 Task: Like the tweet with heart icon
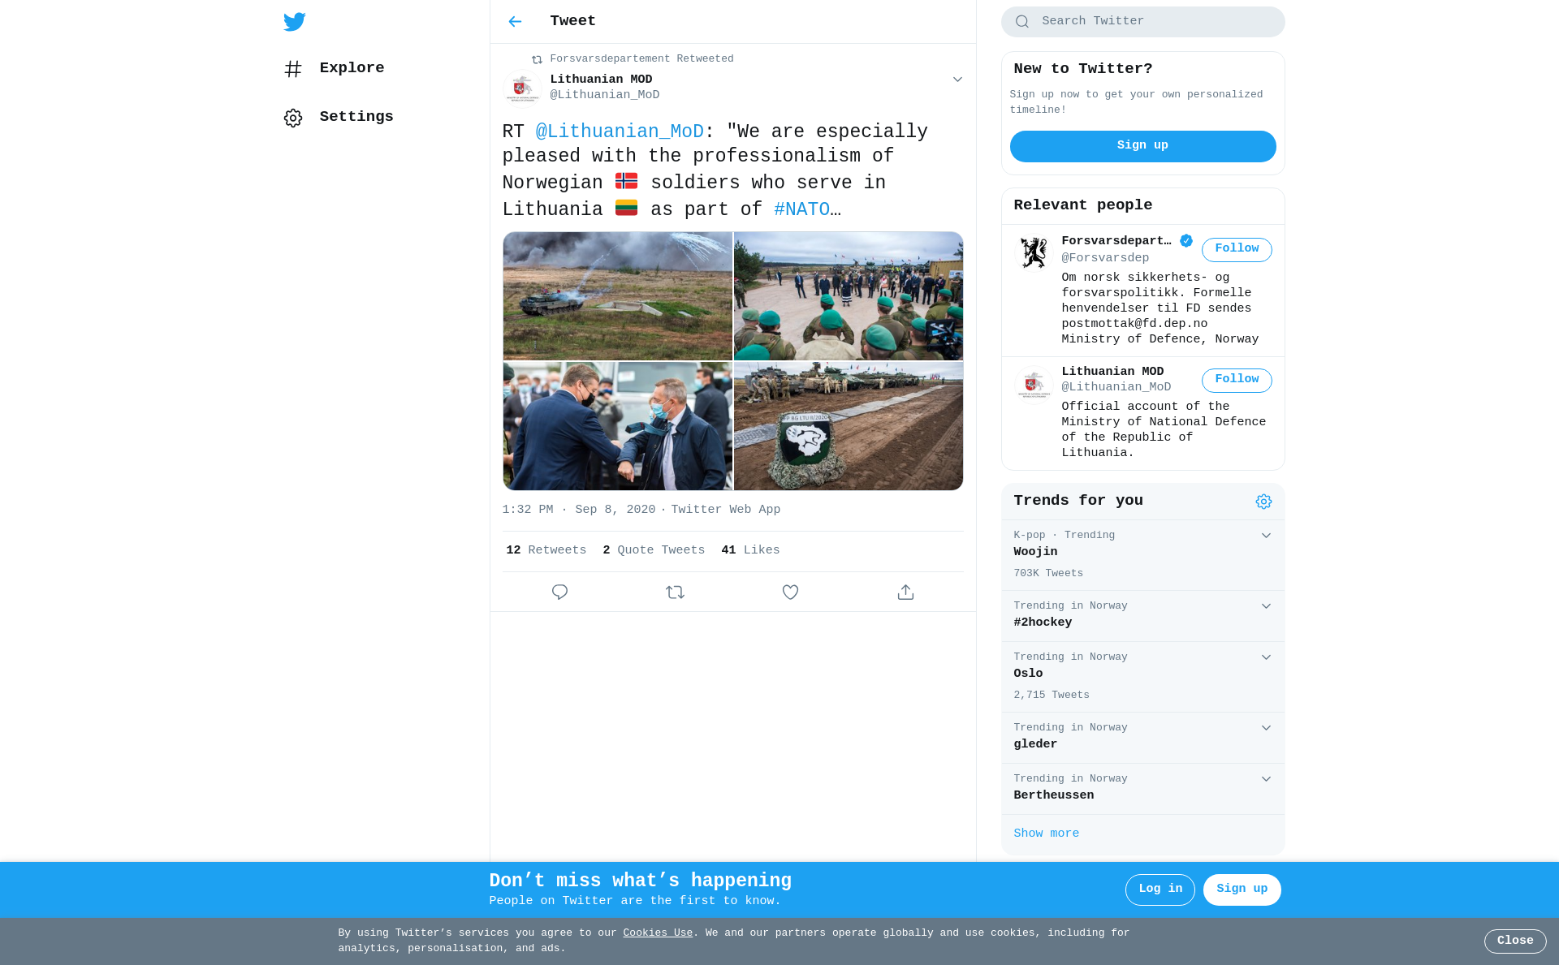pos(790,592)
